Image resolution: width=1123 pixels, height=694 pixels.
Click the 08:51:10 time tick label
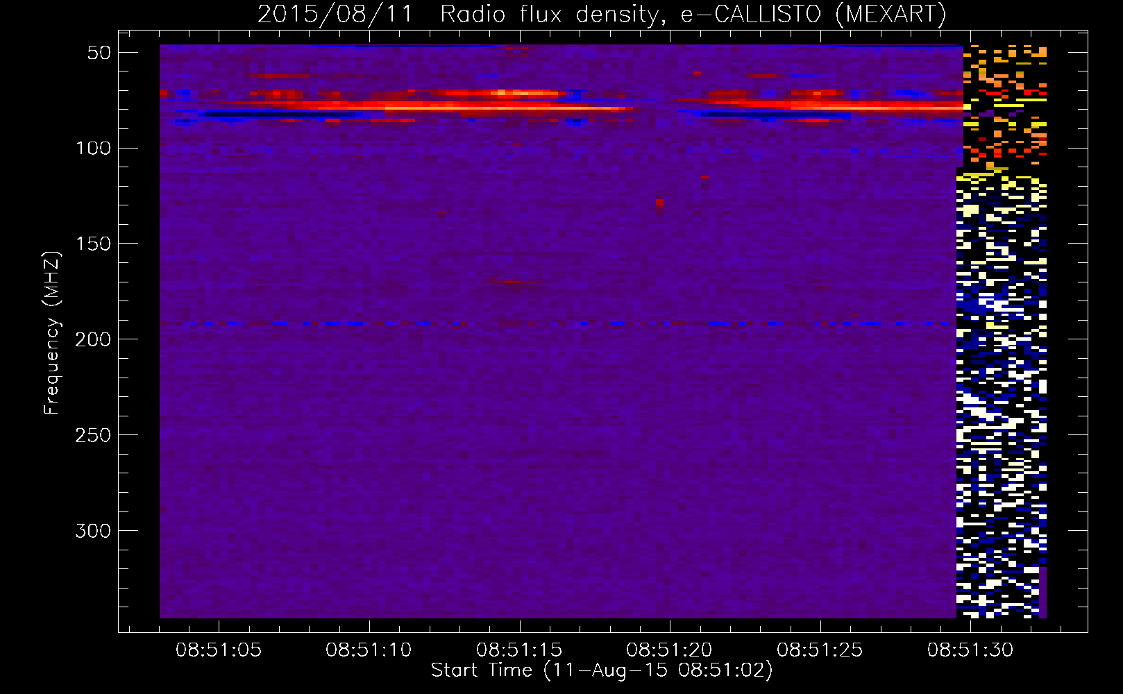[x=369, y=650]
